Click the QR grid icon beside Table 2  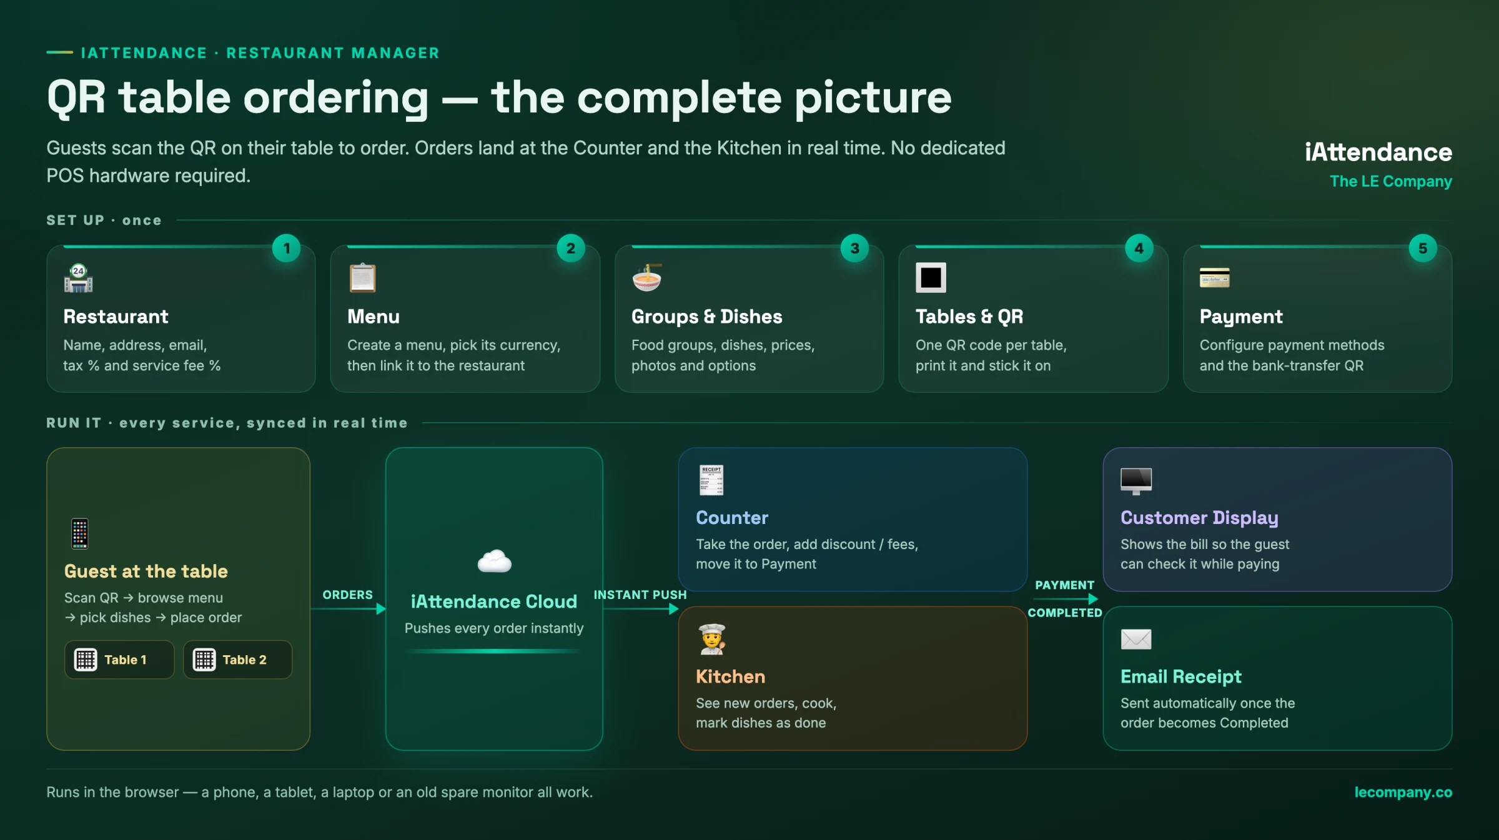204,660
